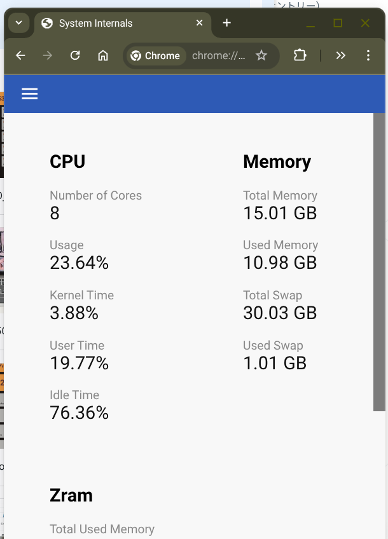Open Chrome's three-dot menu
Image resolution: width=388 pixels, height=539 pixels.
[x=368, y=55]
